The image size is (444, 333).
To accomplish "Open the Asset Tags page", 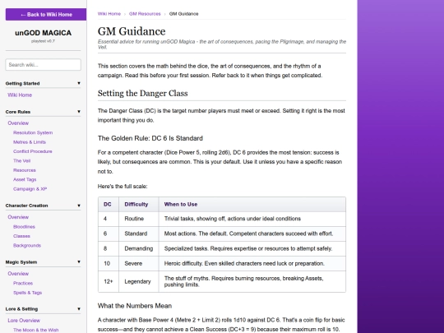I will [25, 179].
